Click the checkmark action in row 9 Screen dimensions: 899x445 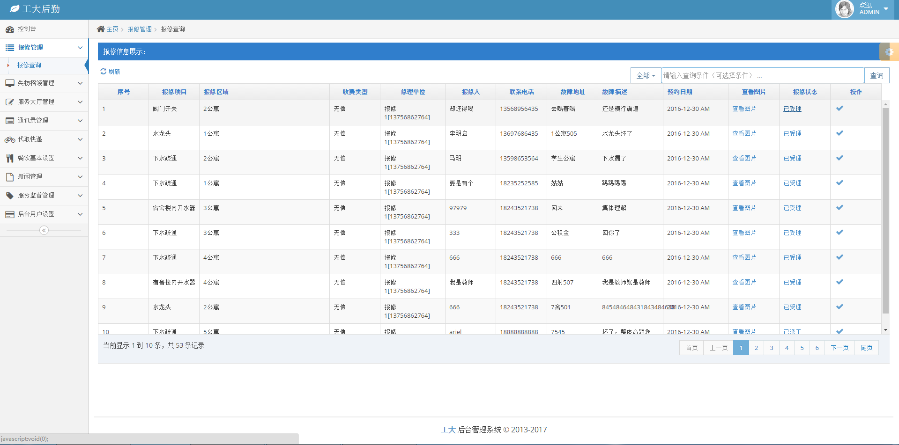840,307
